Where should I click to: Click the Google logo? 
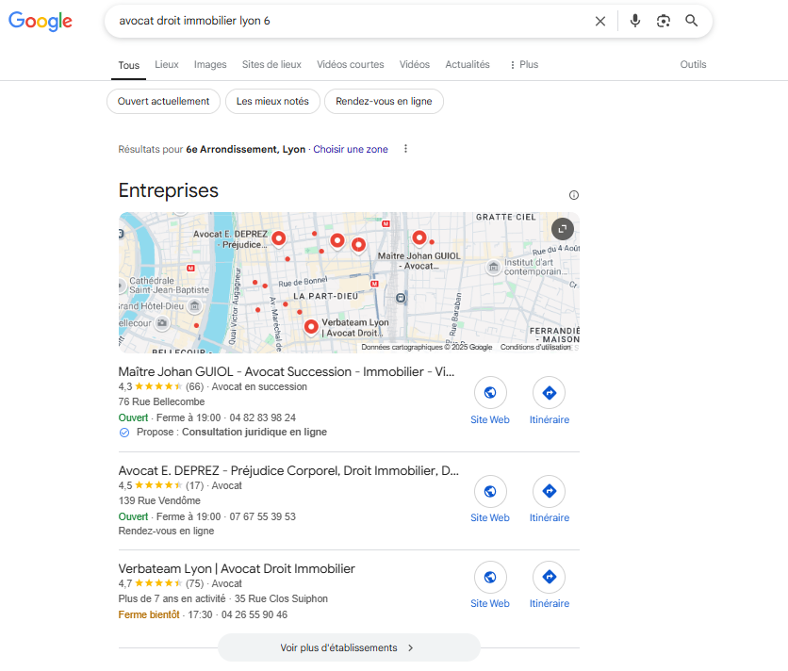coord(41,21)
